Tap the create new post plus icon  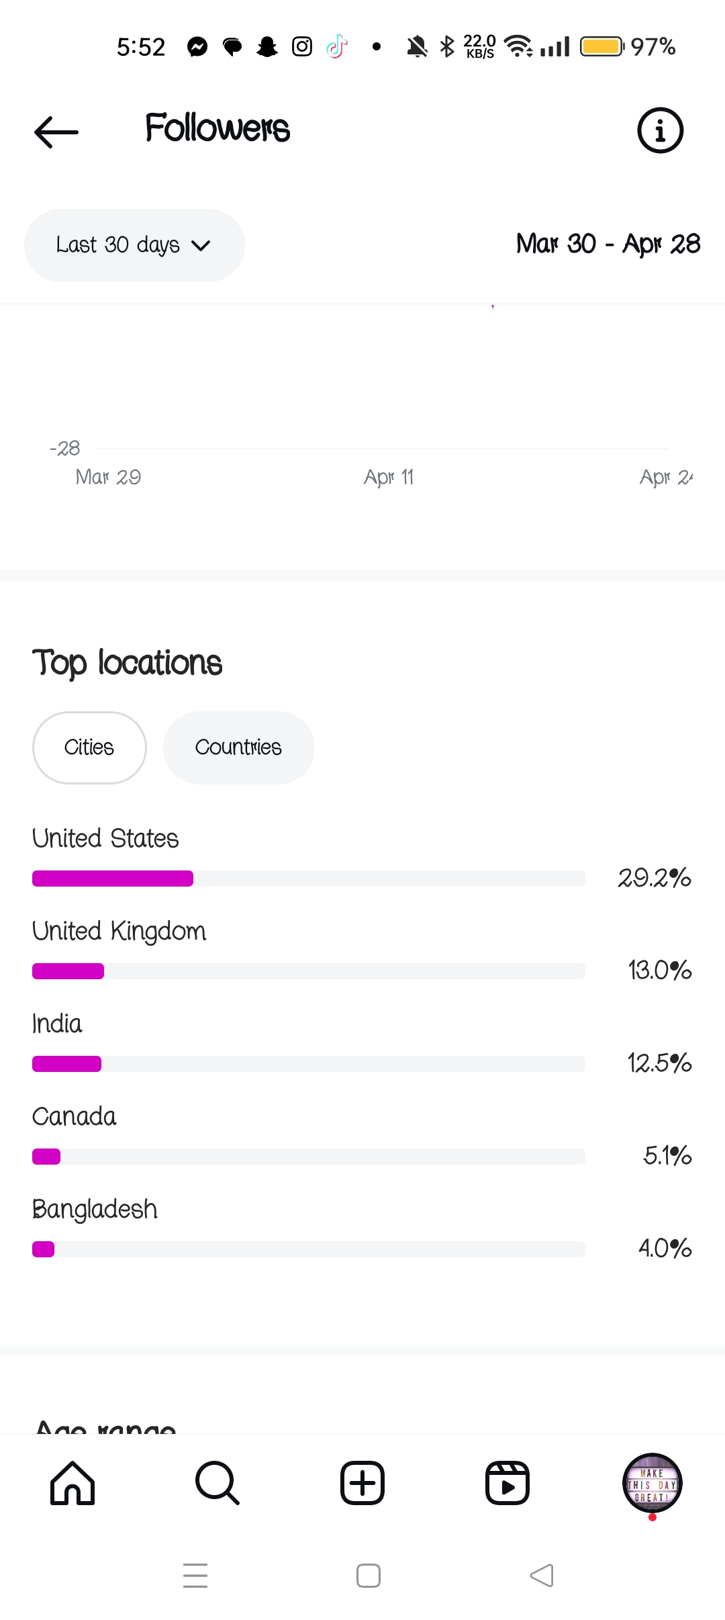point(362,1483)
